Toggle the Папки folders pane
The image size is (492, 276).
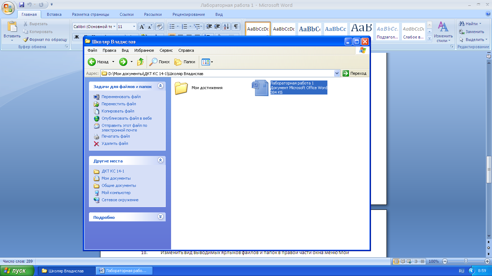(185, 62)
